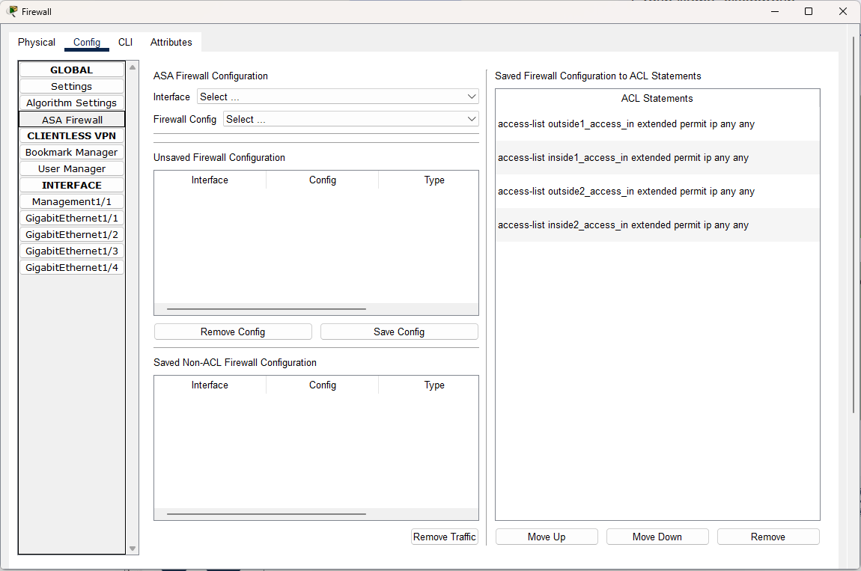
Task: Click the Move Down button
Action: click(657, 536)
